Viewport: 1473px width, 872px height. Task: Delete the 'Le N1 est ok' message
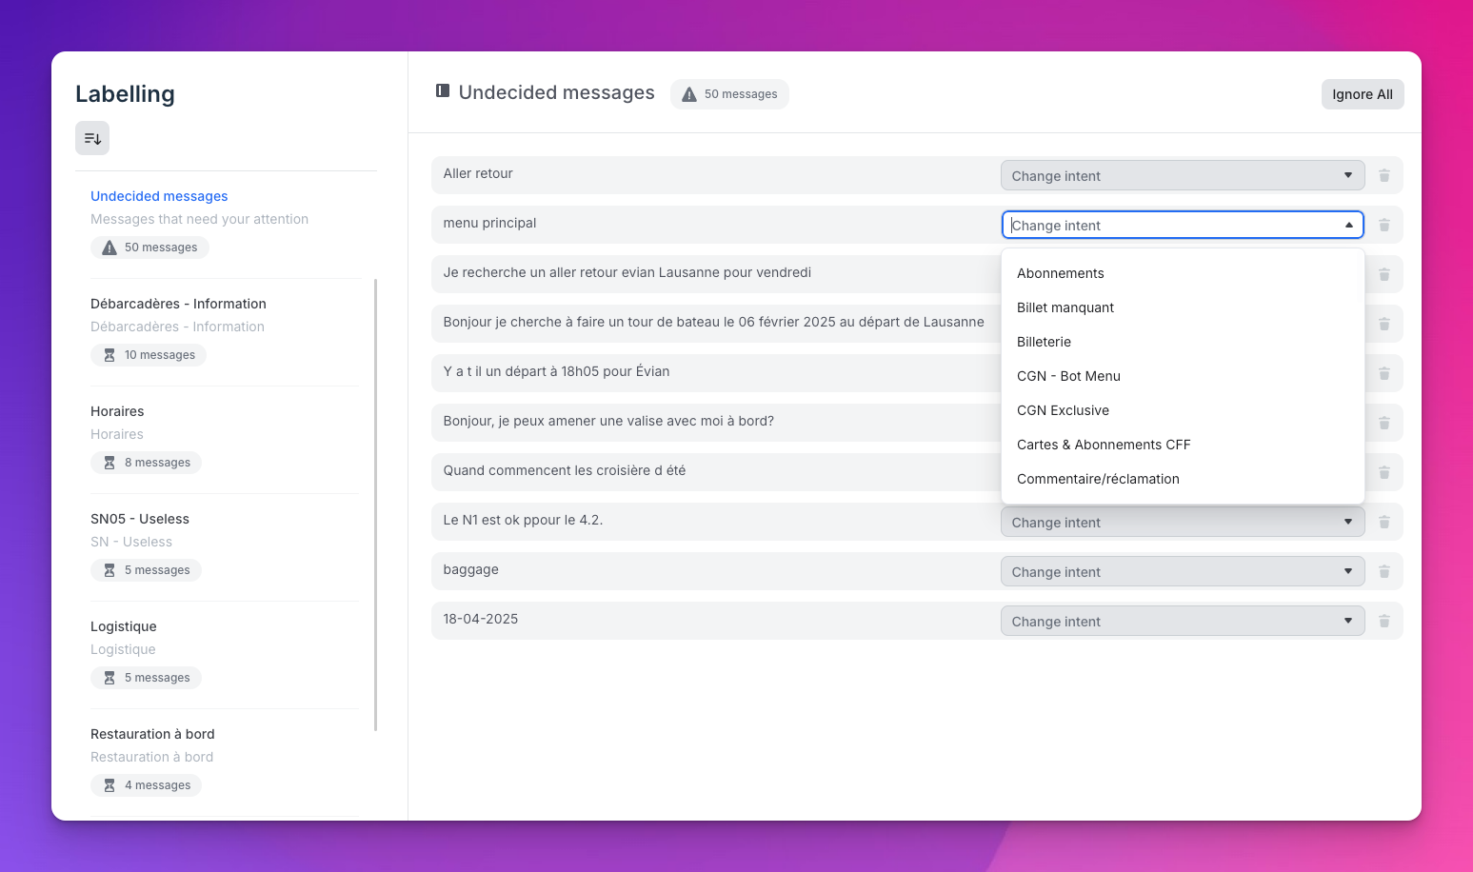1384,522
